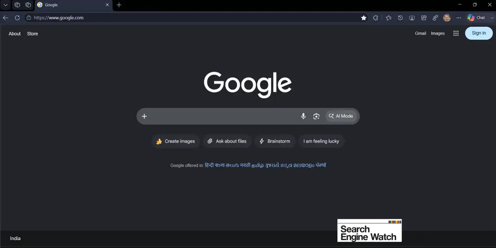The height and width of the screenshot is (248, 496).
Task: Click the back arrow in browser toolbar
Action: (6, 18)
